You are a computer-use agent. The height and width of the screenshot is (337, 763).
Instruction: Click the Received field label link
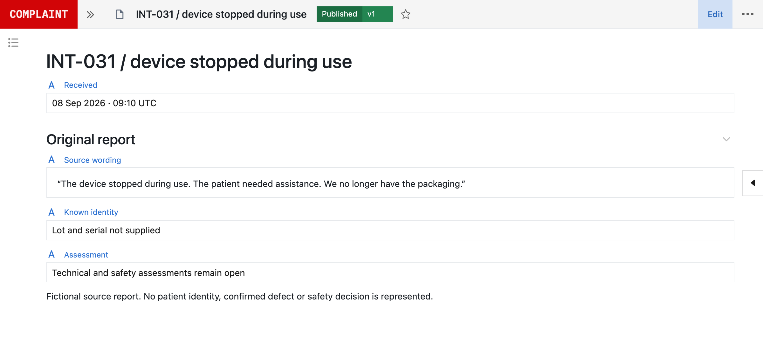tap(81, 85)
